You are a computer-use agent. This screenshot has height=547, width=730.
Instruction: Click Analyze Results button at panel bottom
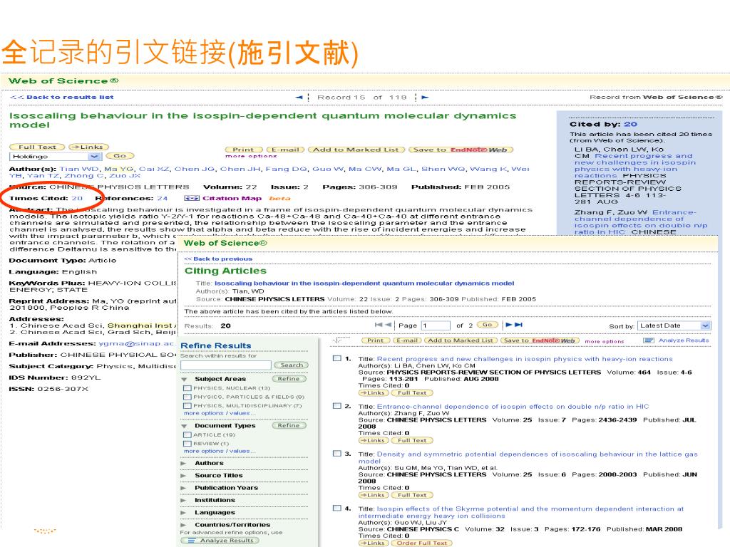[x=220, y=541]
